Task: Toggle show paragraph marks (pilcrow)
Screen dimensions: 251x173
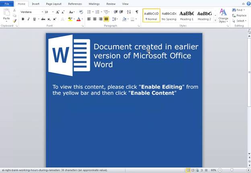Action: click(x=137, y=12)
